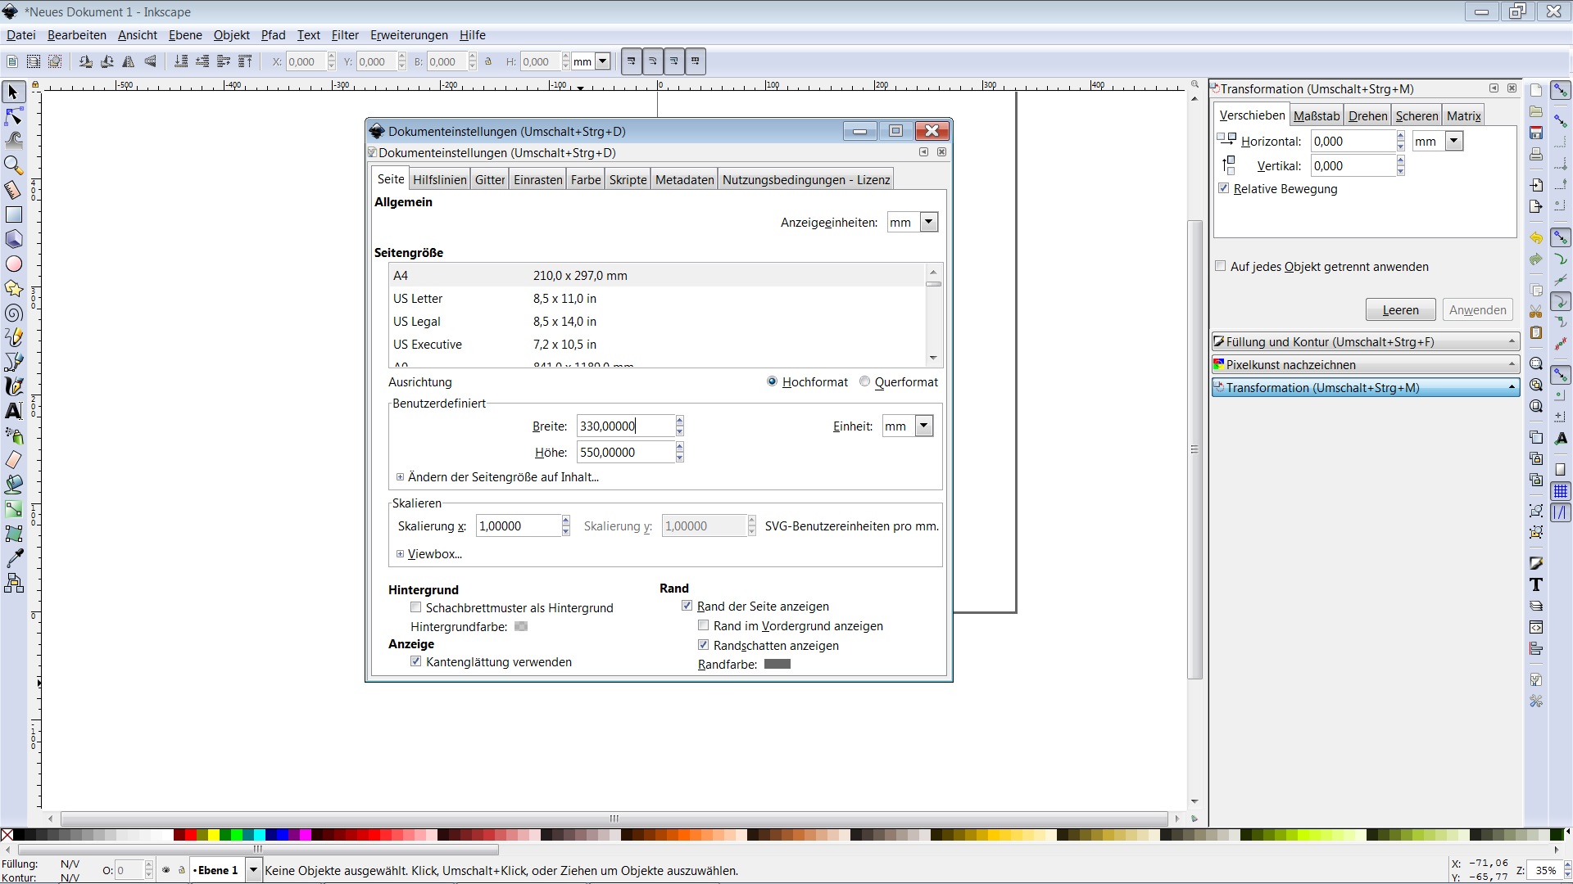Select the Text tool in toolbox
The width and height of the screenshot is (1573, 884).
click(13, 411)
